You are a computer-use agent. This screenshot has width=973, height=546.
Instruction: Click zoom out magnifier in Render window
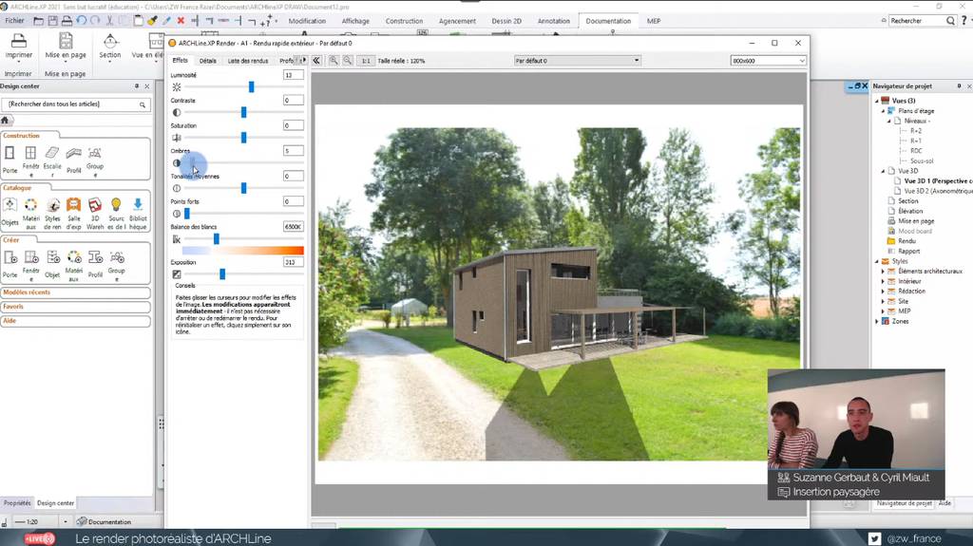[x=348, y=60]
